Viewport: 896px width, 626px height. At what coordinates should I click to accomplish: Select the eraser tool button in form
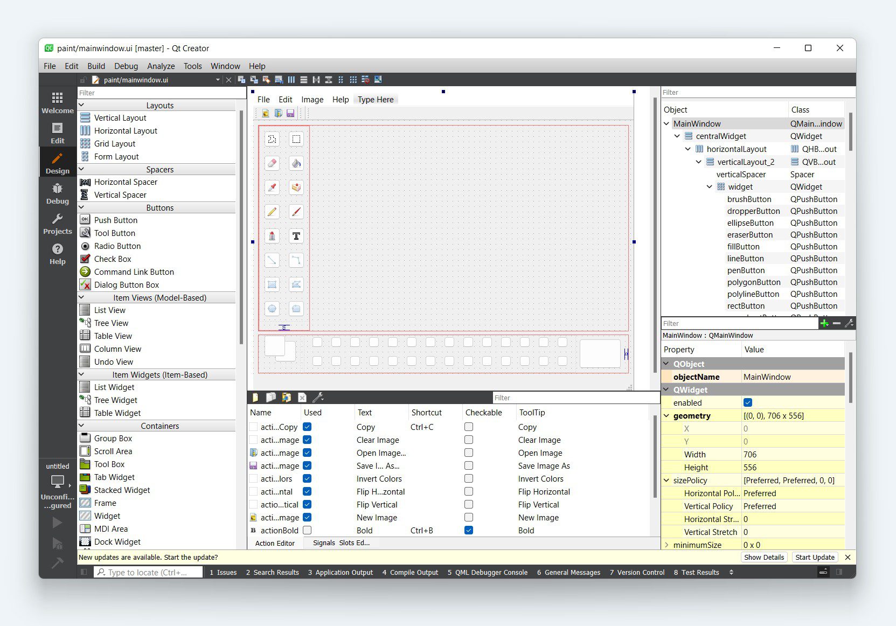pyautogui.click(x=272, y=163)
